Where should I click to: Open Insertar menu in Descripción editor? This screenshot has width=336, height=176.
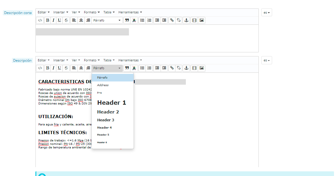(61, 60)
